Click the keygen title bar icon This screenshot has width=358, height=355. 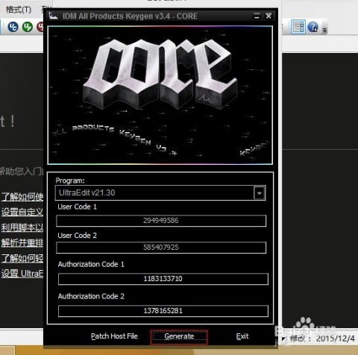point(53,16)
